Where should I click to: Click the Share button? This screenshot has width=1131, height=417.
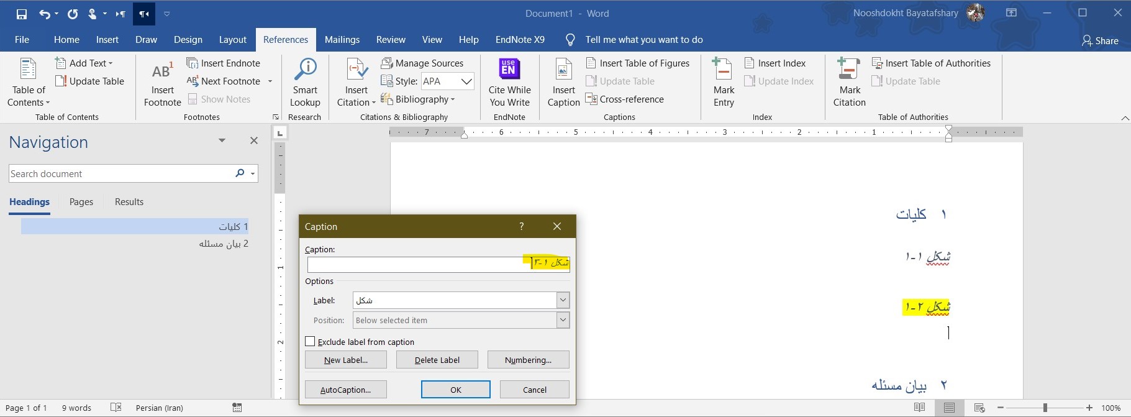click(x=1099, y=40)
